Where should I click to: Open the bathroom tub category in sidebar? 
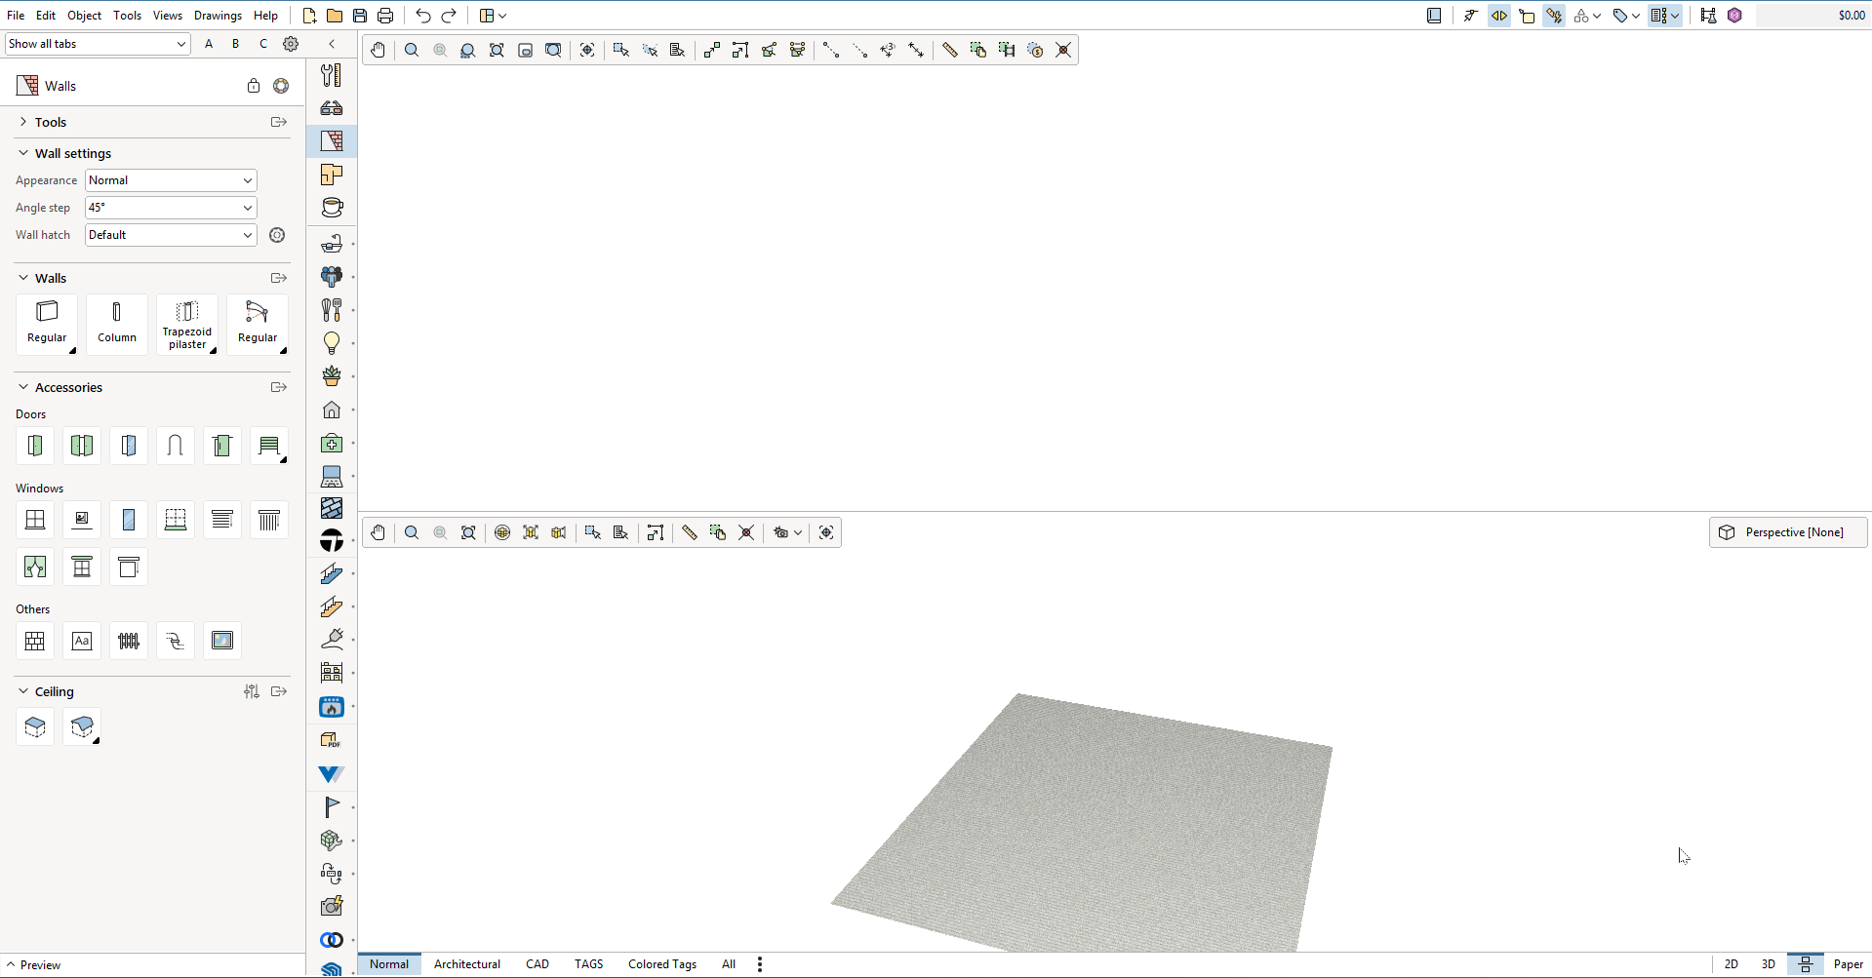[332, 244]
